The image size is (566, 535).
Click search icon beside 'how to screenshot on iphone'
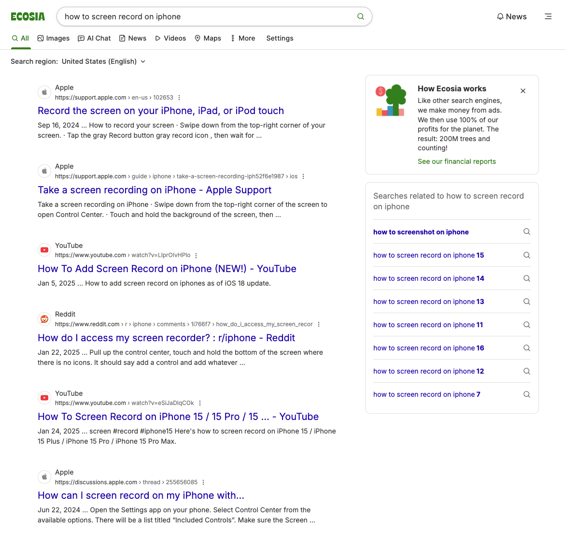point(527,232)
